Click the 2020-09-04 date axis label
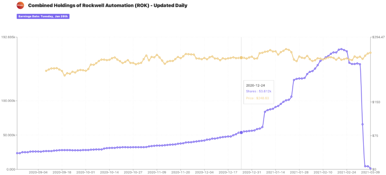The width and height of the screenshot is (386, 175). [38, 173]
